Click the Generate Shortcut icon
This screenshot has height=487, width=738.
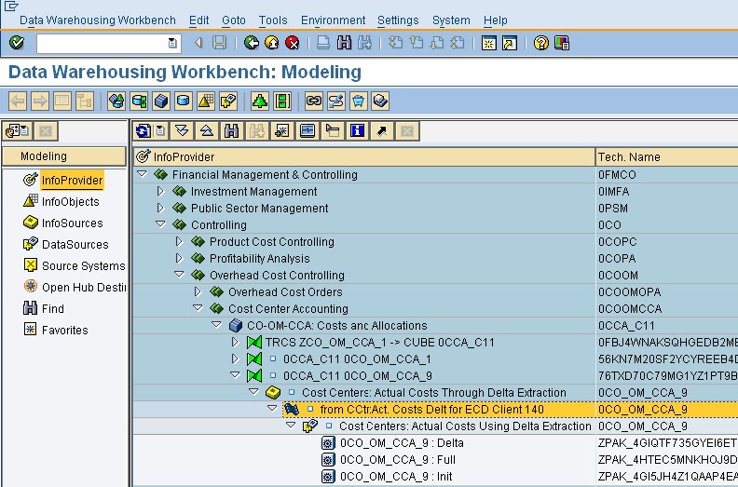pos(510,43)
